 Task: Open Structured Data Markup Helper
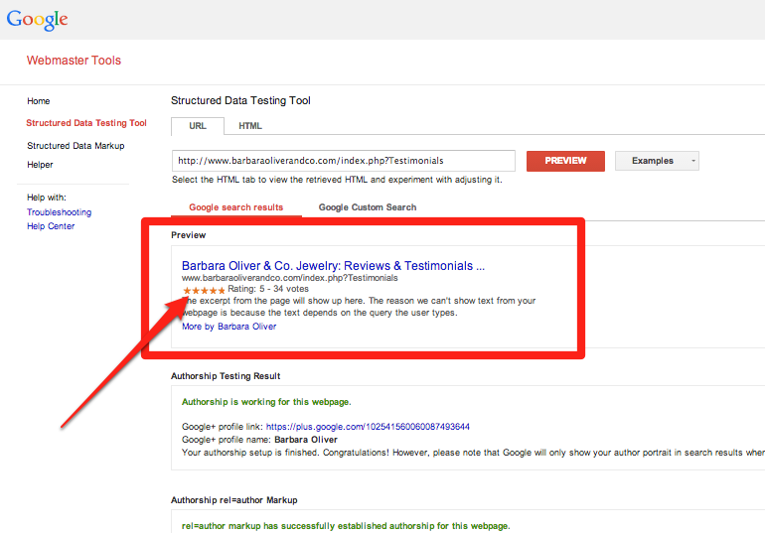tap(76, 155)
